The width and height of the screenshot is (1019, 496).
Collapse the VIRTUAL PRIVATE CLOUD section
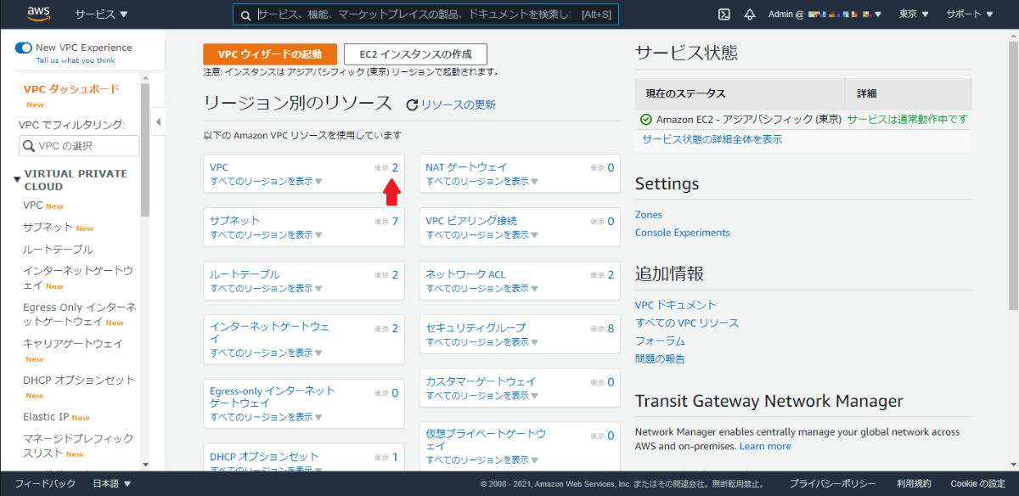pyautogui.click(x=17, y=179)
